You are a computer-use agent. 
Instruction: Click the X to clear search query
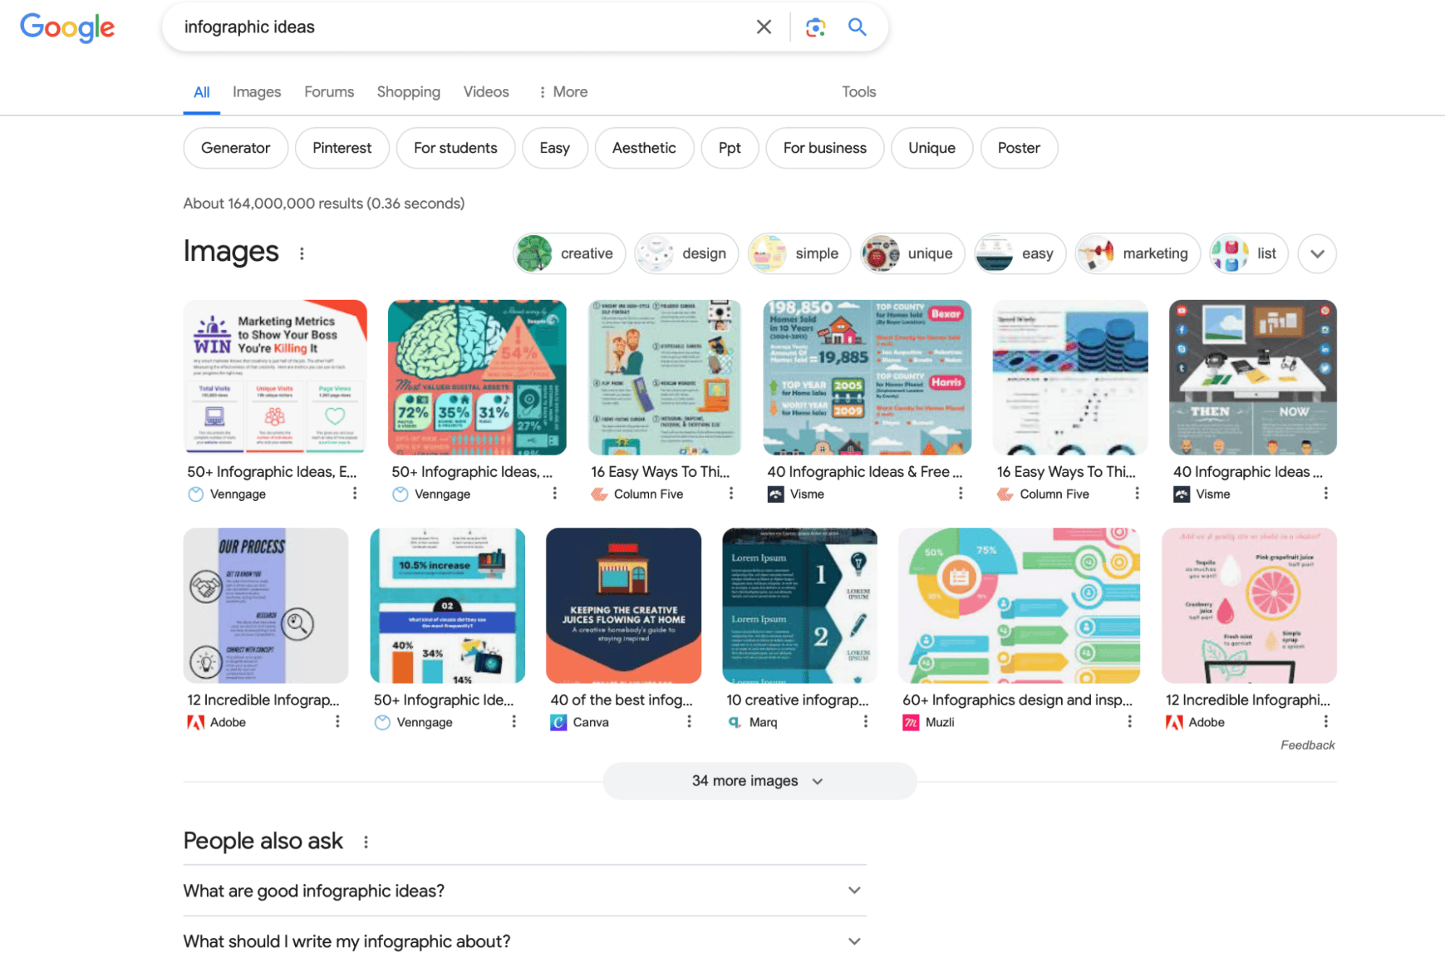point(764,27)
